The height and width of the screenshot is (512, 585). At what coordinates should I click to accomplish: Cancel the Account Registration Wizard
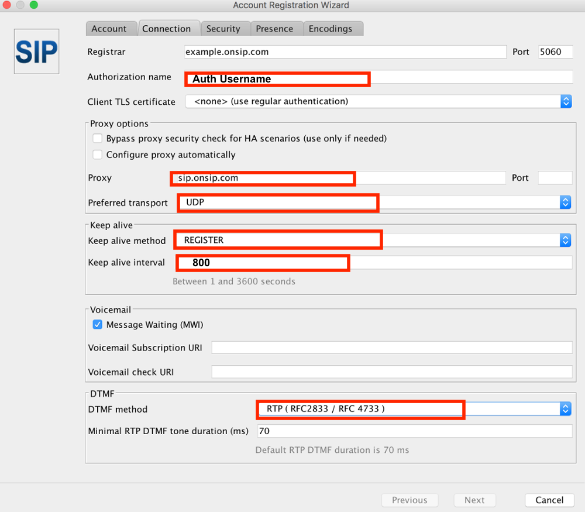point(549,500)
